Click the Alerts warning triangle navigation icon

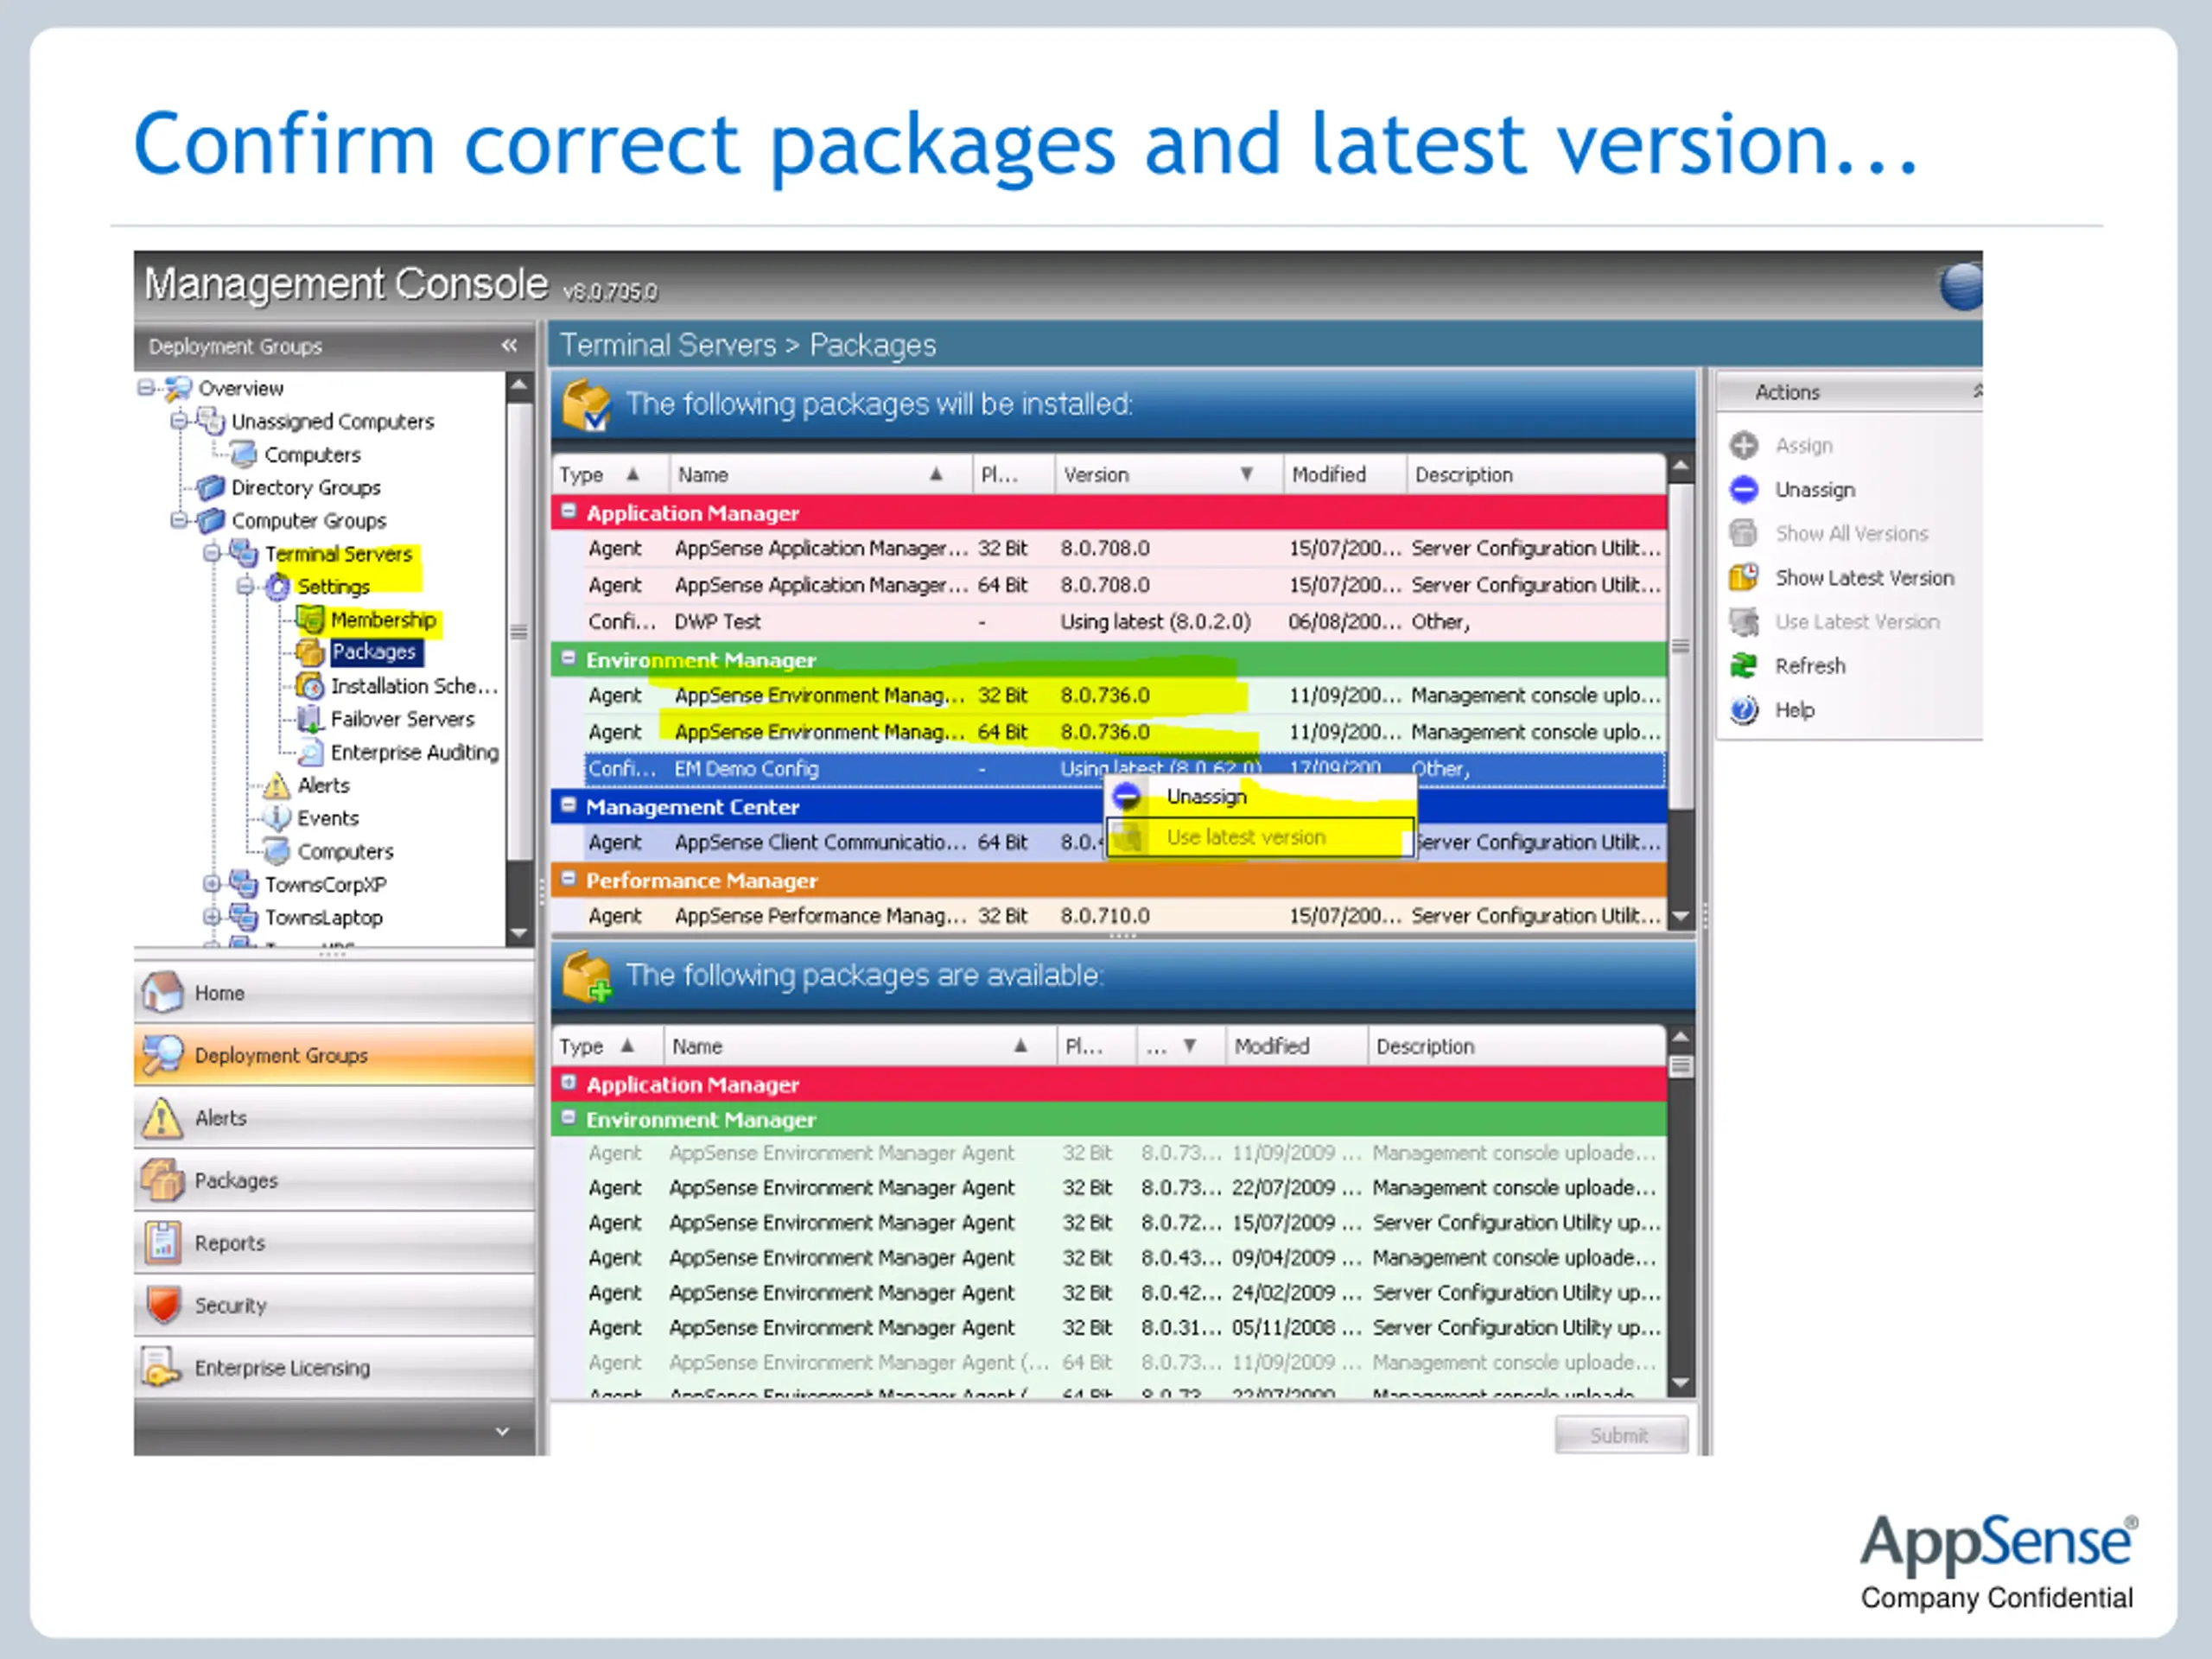coord(162,1117)
